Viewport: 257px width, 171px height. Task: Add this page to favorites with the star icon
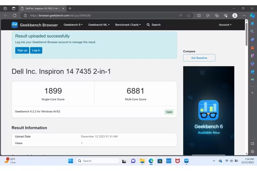(x=189, y=16)
